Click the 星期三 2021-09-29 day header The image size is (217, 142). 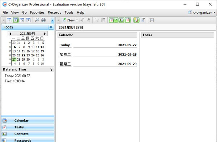[98, 64]
